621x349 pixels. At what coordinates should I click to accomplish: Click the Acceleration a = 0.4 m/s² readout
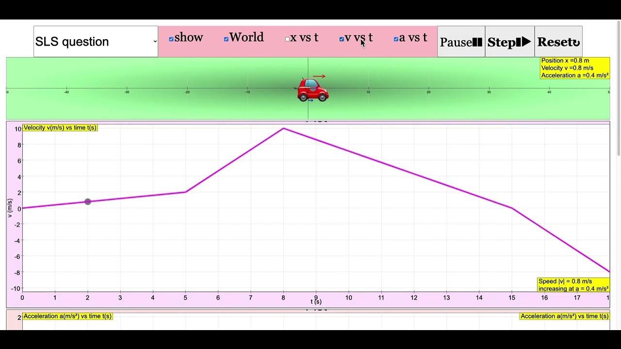pyautogui.click(x=575, y=75)
